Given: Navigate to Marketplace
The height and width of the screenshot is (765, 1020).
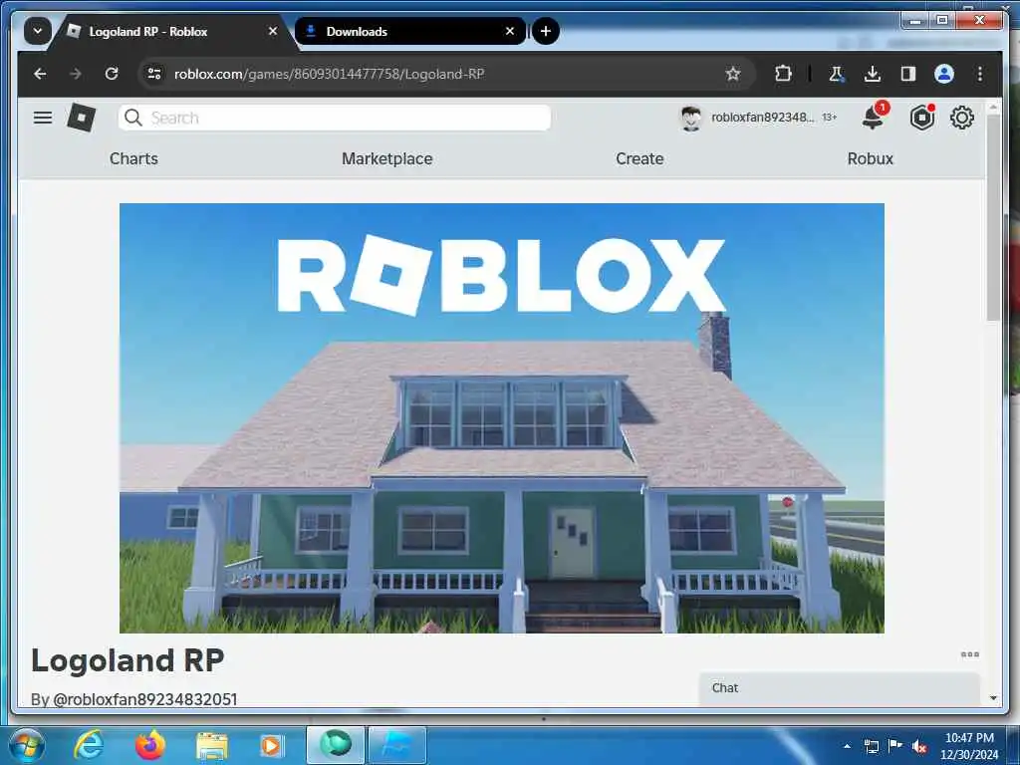Looking at the screenshot, I should 387,158.
